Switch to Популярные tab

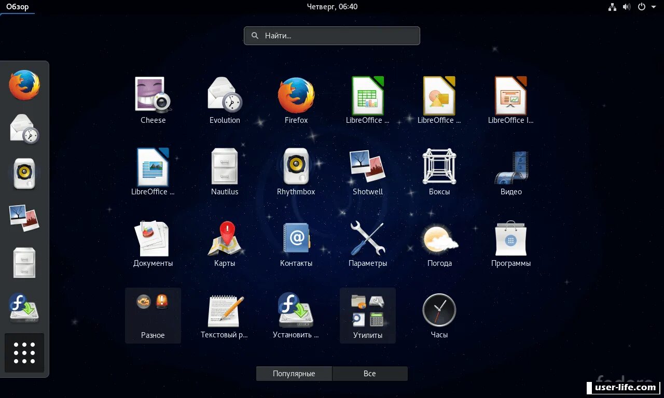click(294, 374)
